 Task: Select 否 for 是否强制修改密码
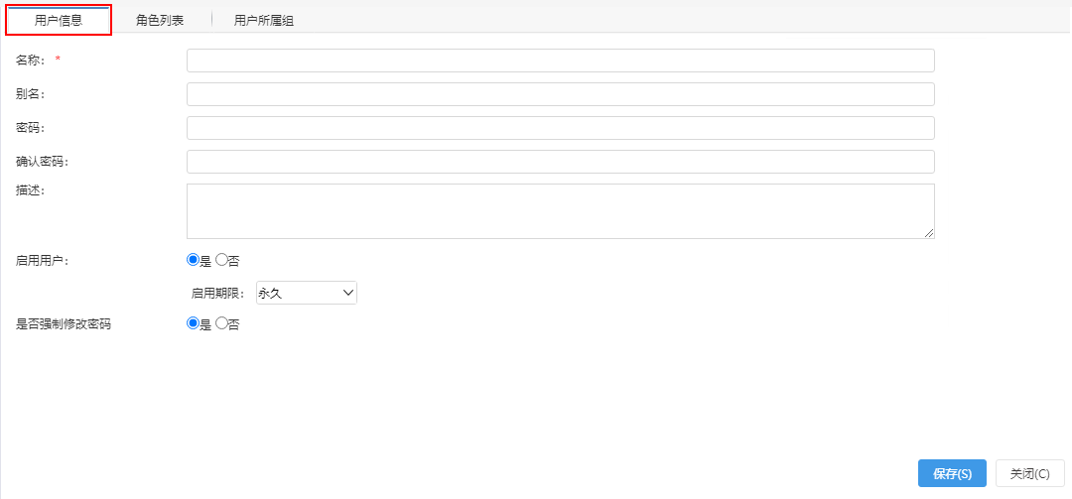pos(221,324)
